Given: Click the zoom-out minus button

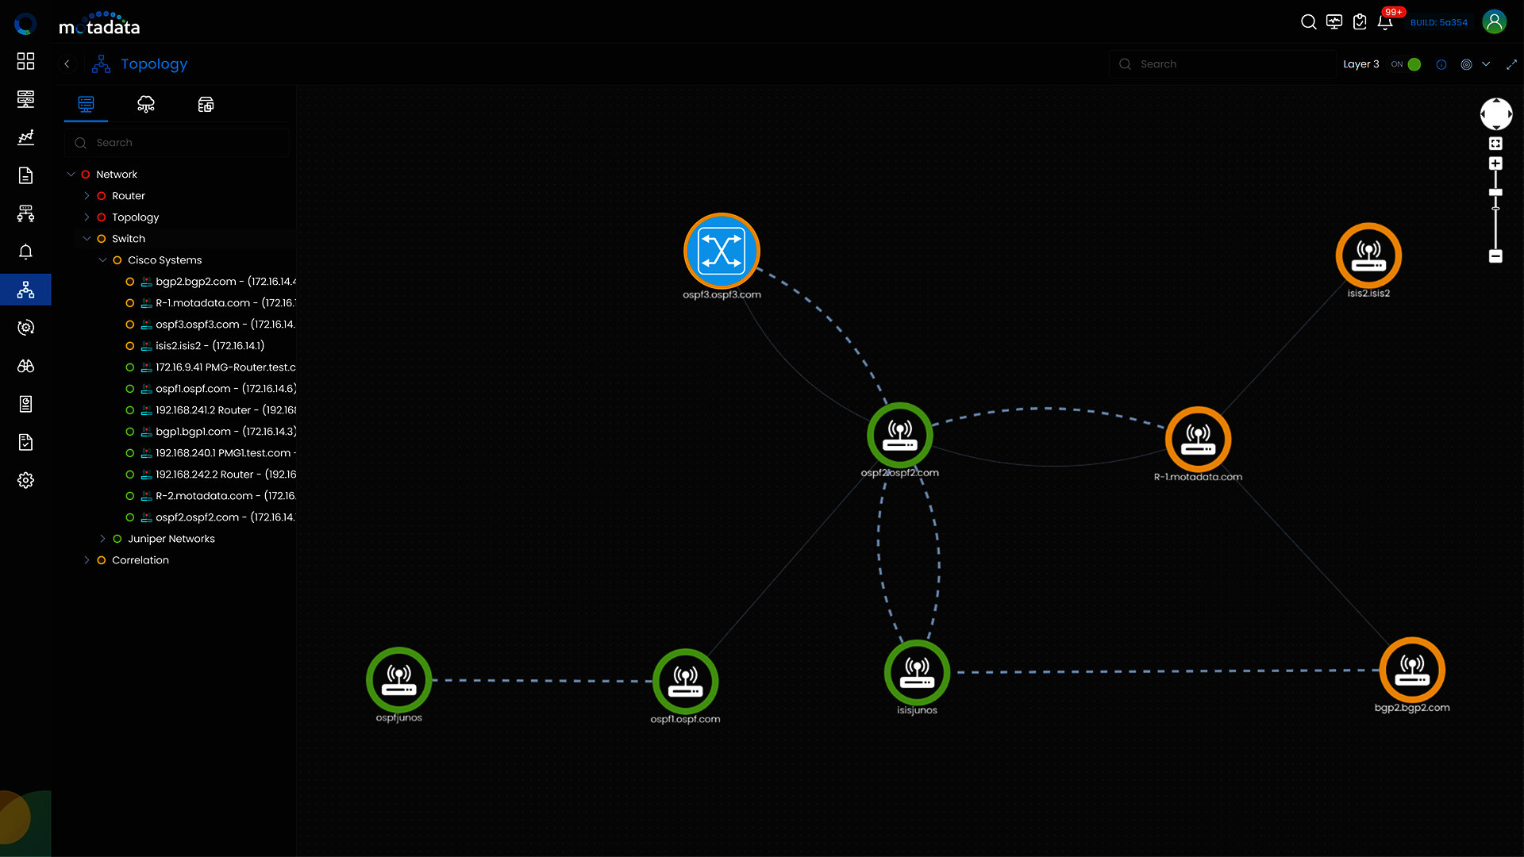Looking at the screenshot, I should (x=1495, y=256).
